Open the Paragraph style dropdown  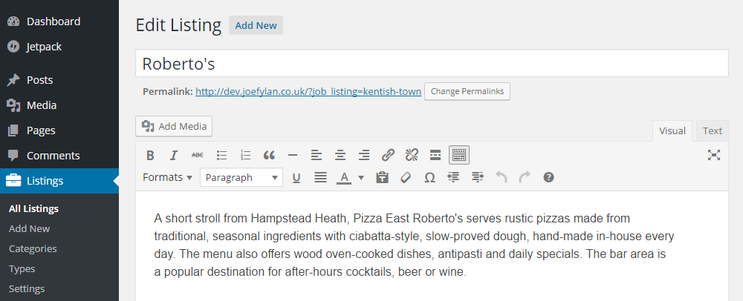241,178
